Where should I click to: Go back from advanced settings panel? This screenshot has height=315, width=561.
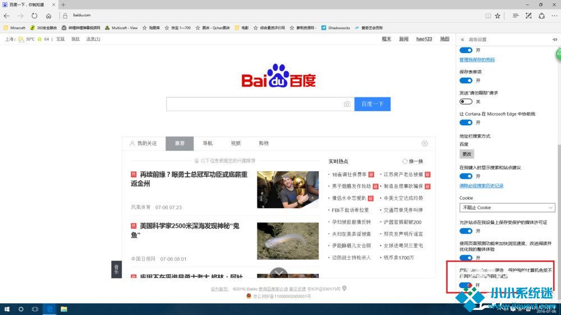tap(462, 40)
